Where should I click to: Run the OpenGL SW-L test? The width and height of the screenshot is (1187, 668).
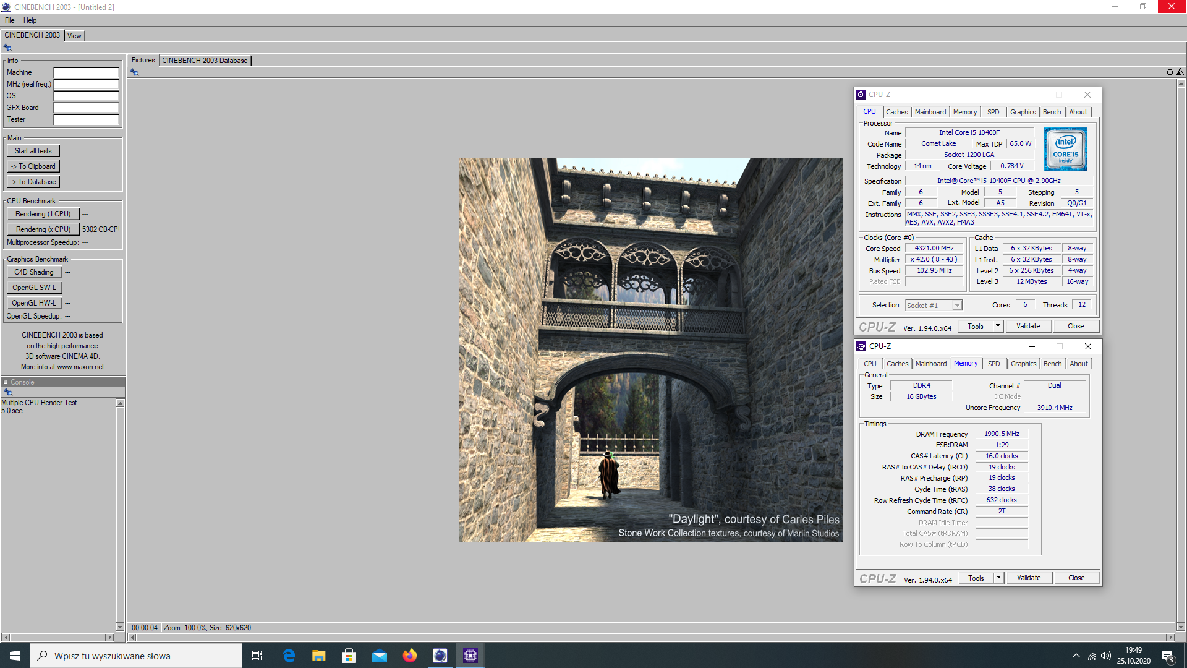(34, 288)
